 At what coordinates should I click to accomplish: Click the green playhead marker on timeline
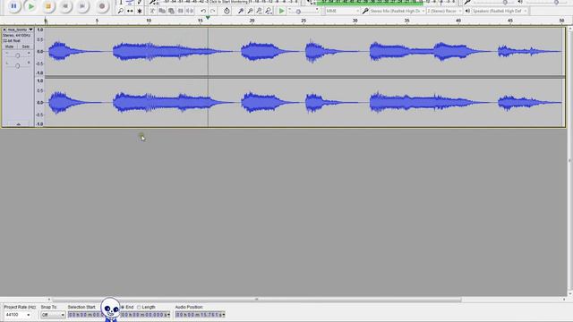(x=208, y=18)
